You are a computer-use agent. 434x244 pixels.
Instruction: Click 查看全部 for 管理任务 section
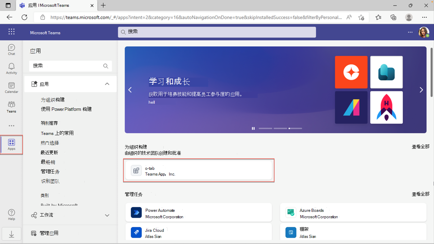[x=420, y=194]
